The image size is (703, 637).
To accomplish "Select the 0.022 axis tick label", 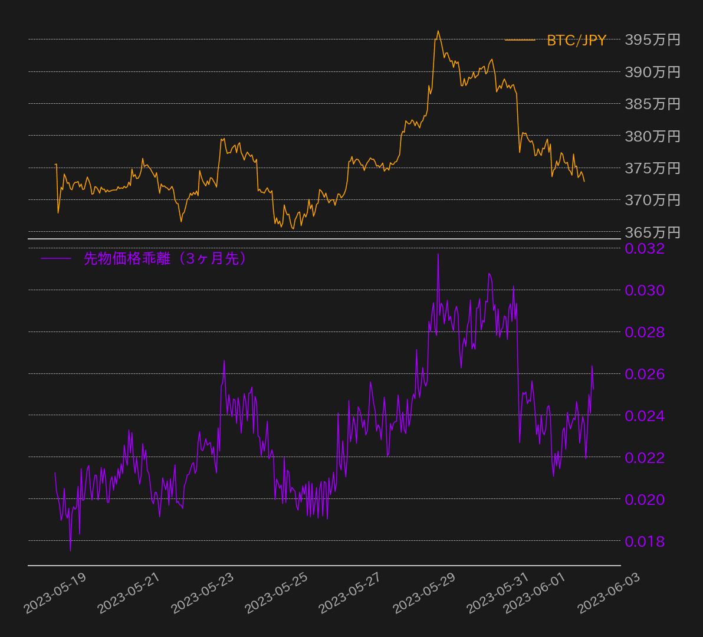I will pos(645,458).
